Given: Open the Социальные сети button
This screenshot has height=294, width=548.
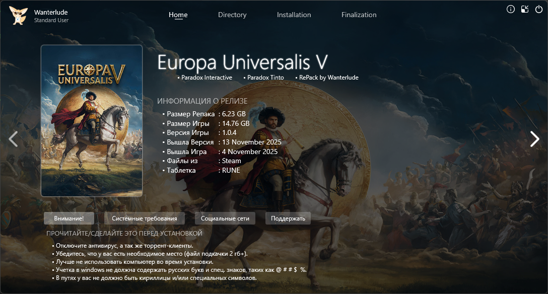Looking at the screenshot, I should click(x=225, y=218).
